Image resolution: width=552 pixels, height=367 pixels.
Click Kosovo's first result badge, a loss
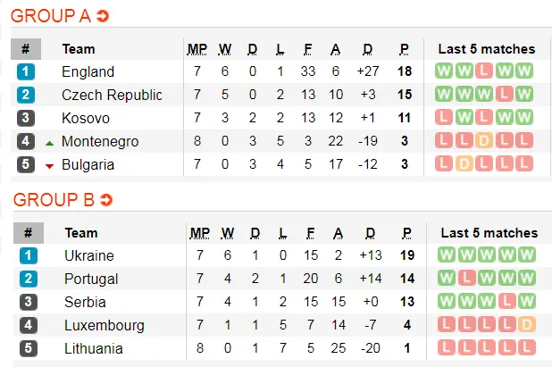pos(444,118)
